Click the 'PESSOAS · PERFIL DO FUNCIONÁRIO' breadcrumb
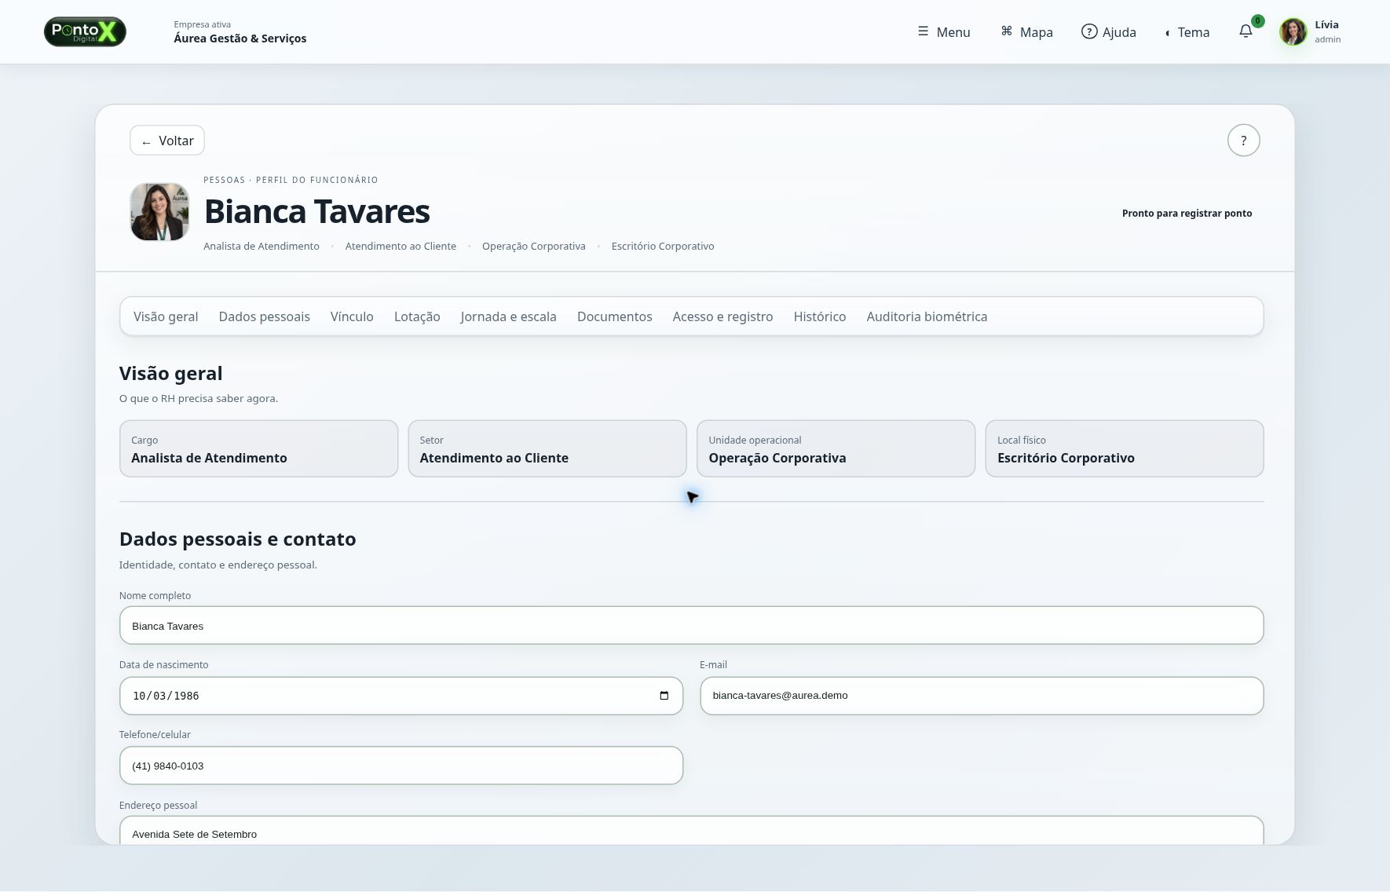This screenshot has height=892, width=1390. tap(291, 180)
